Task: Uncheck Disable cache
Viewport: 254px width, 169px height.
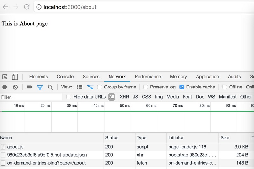Action: coord(182,87)
